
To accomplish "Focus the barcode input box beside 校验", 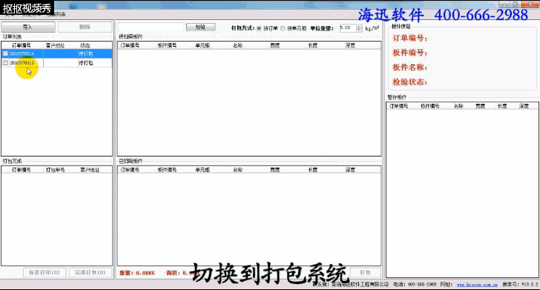I will [151, 27].
